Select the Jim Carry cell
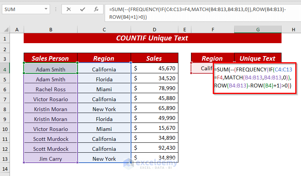 [x=50, y=158]
